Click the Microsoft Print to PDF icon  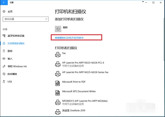pyautogui.click(x=58, y=83)
